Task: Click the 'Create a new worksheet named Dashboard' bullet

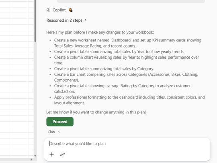Action: [128, 43]
